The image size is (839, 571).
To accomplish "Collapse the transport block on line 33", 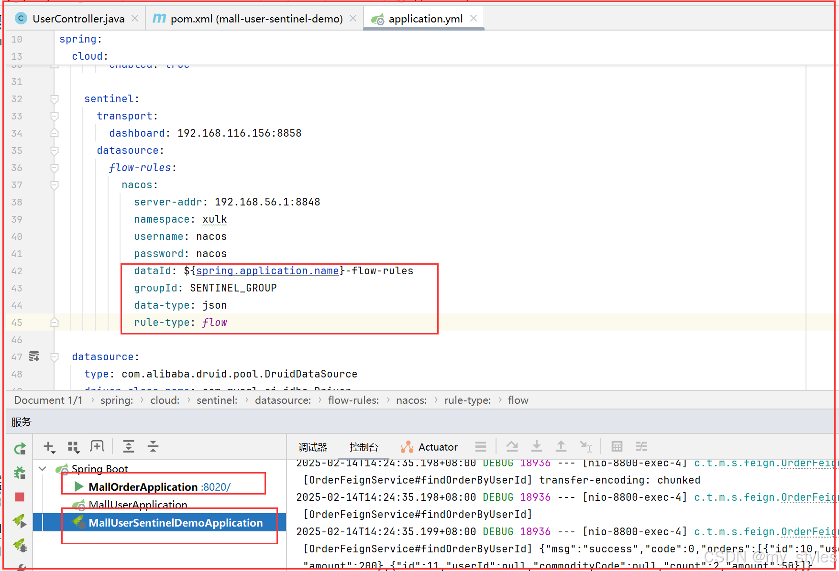I will pyautogui.click(x=55, y=116).
